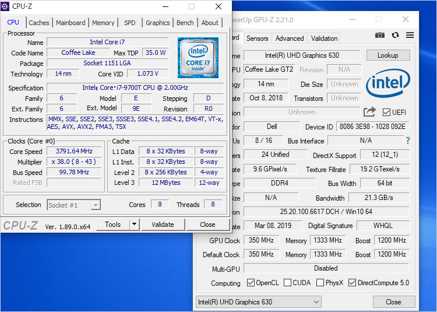
Task: Select the CPU tab
Action: (x=13, y=22)
